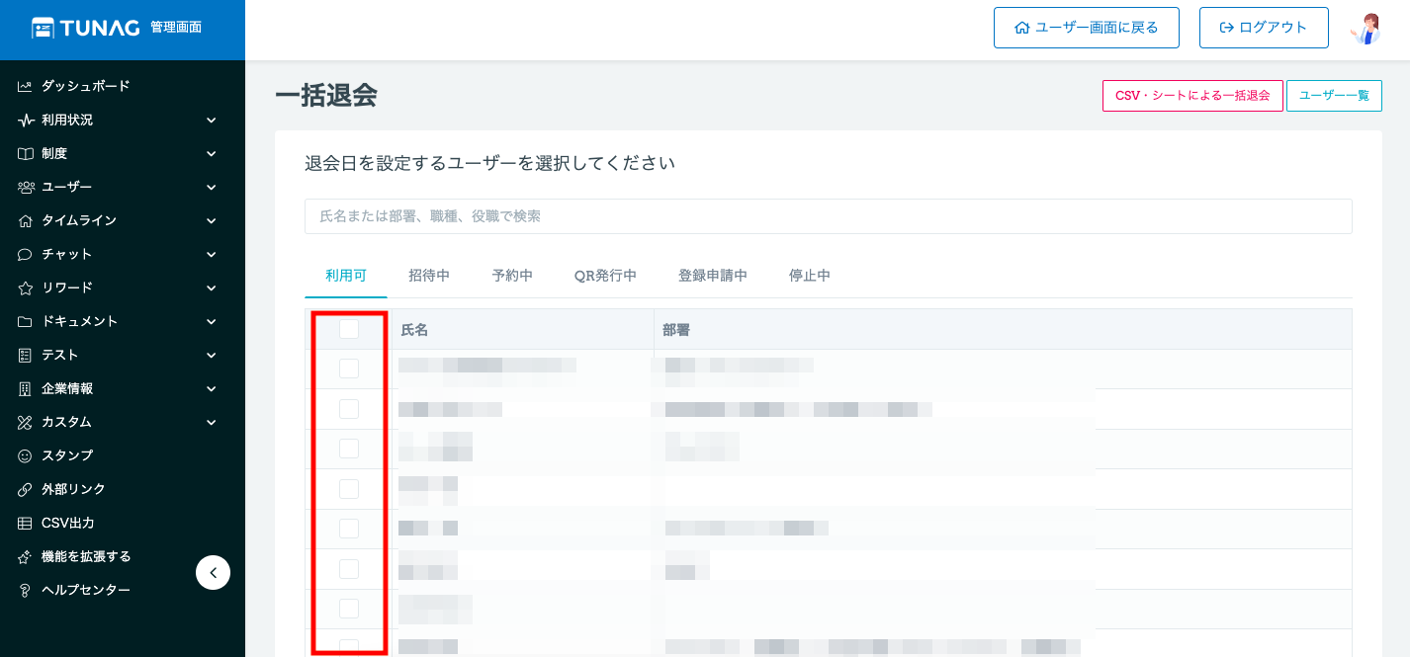Expand the タイムライン menu chevron
Image resolution: width=1410 pixels, height=657 pixels.
pyautogui.click(x=211, y=220)
